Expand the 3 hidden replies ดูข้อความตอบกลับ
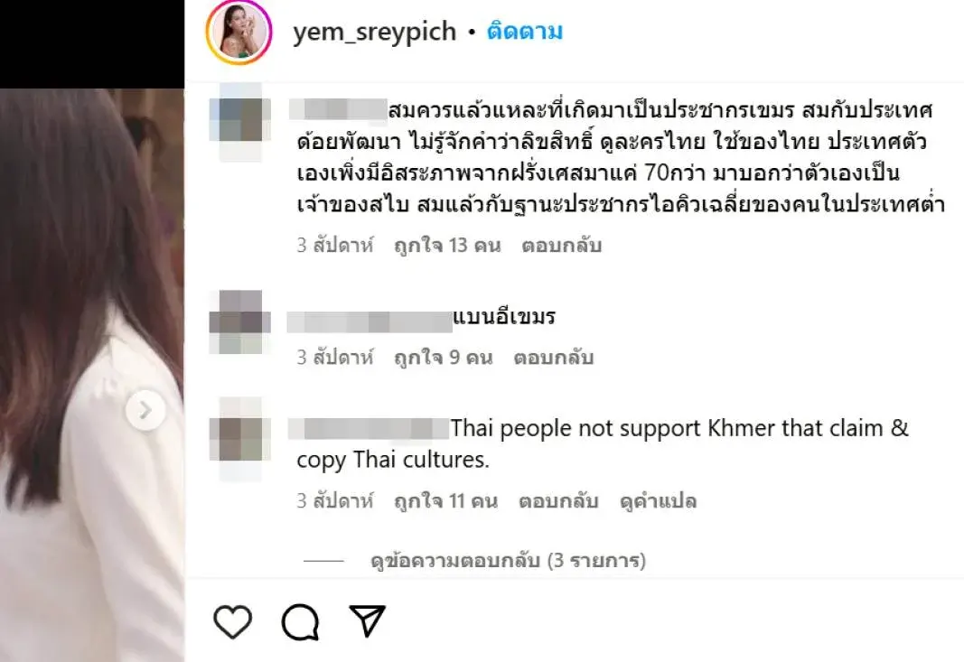Viewport: 964px width, 662px height. [508, 561]
